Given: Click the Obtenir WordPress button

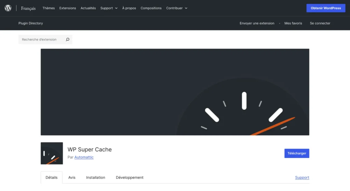Looking at the screenshot, I should [326, 8].
